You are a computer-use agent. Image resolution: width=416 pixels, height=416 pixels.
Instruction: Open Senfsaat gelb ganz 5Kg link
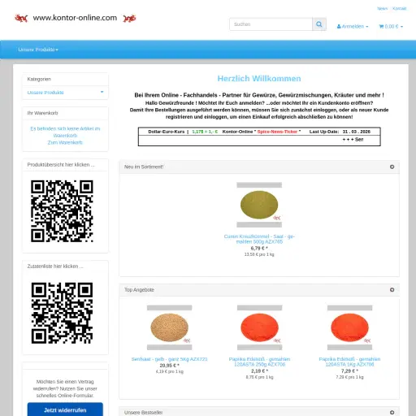point(169,359)
